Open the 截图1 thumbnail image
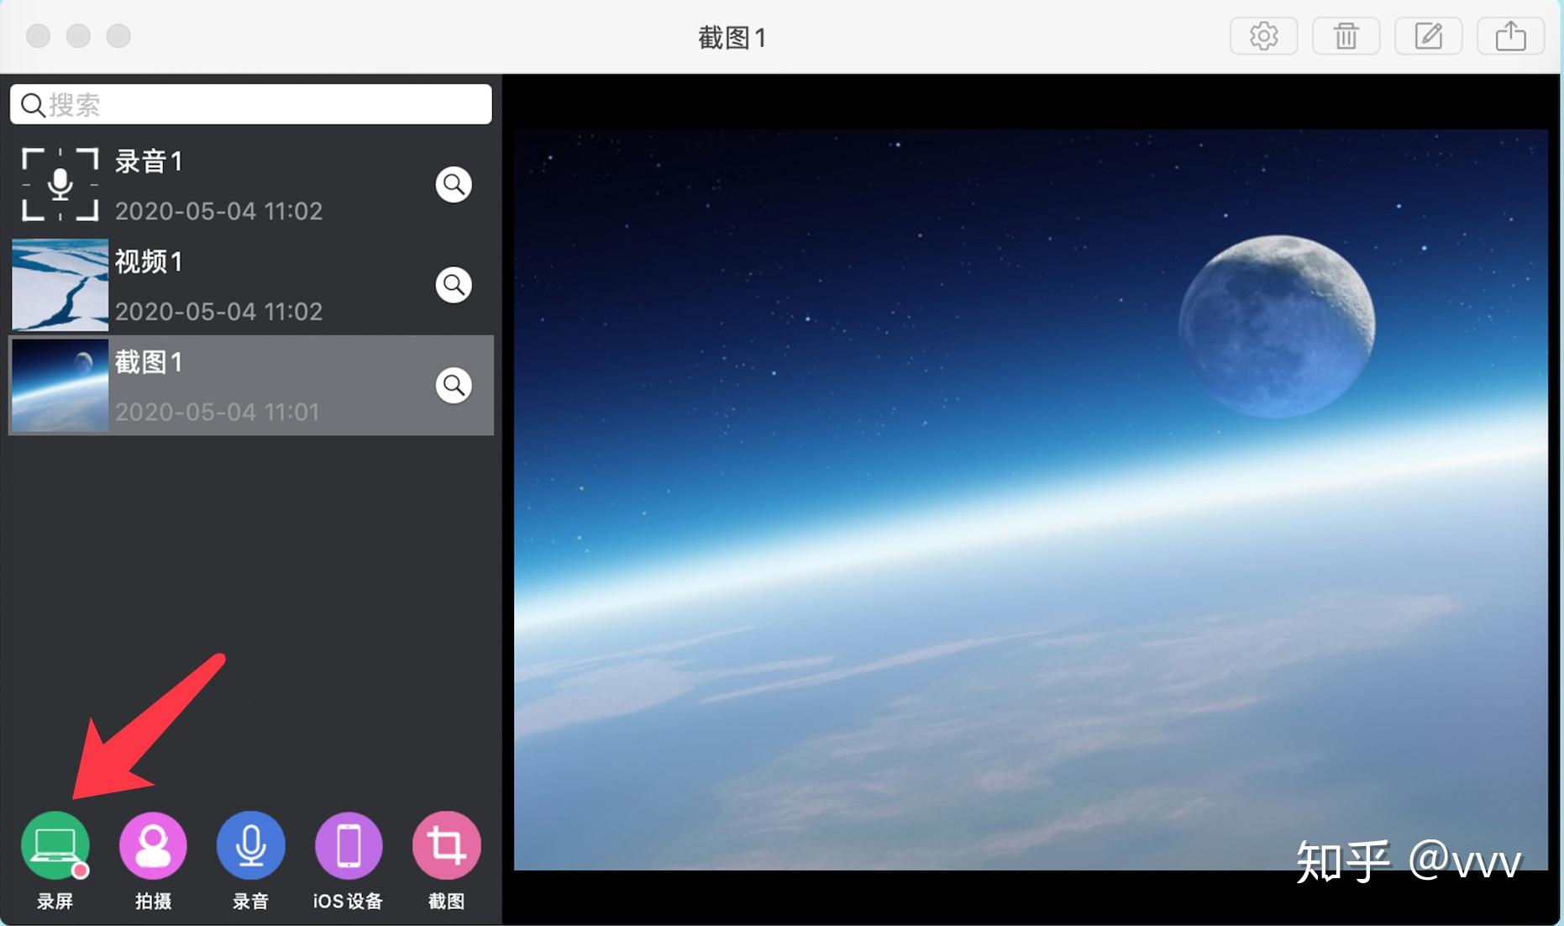Screen dimensions: 1564x926 [59, 385]
